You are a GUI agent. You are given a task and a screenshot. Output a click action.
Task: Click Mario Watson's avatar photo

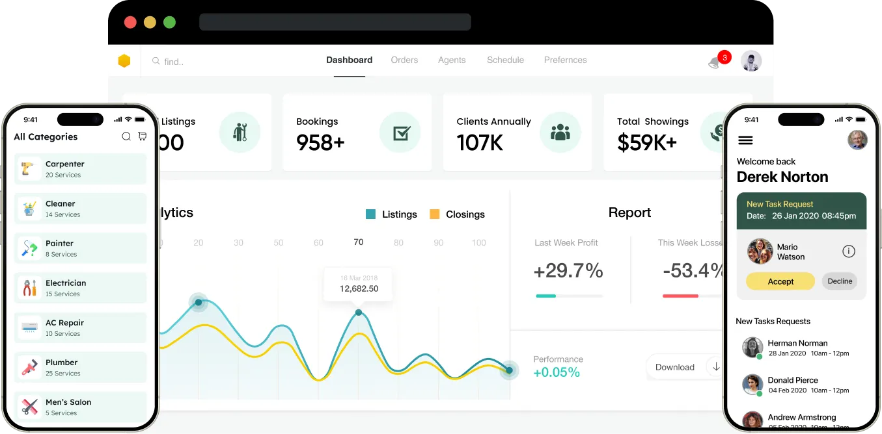760,251
